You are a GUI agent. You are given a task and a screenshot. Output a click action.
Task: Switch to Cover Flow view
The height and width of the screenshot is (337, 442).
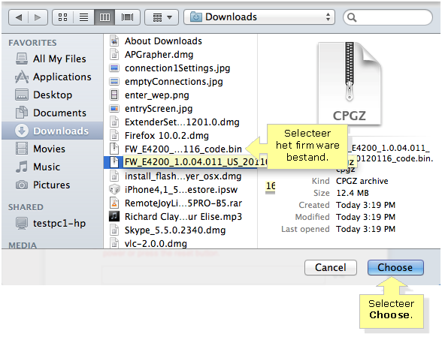point(127,17)
